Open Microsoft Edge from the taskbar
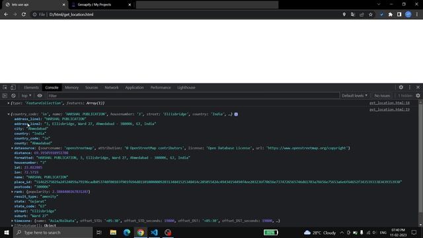The image size is (423, 238). (127, 232)
